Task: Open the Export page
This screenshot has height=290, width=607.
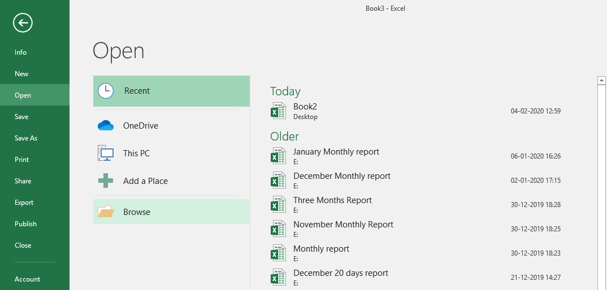Action: click(x=24, y=202)
